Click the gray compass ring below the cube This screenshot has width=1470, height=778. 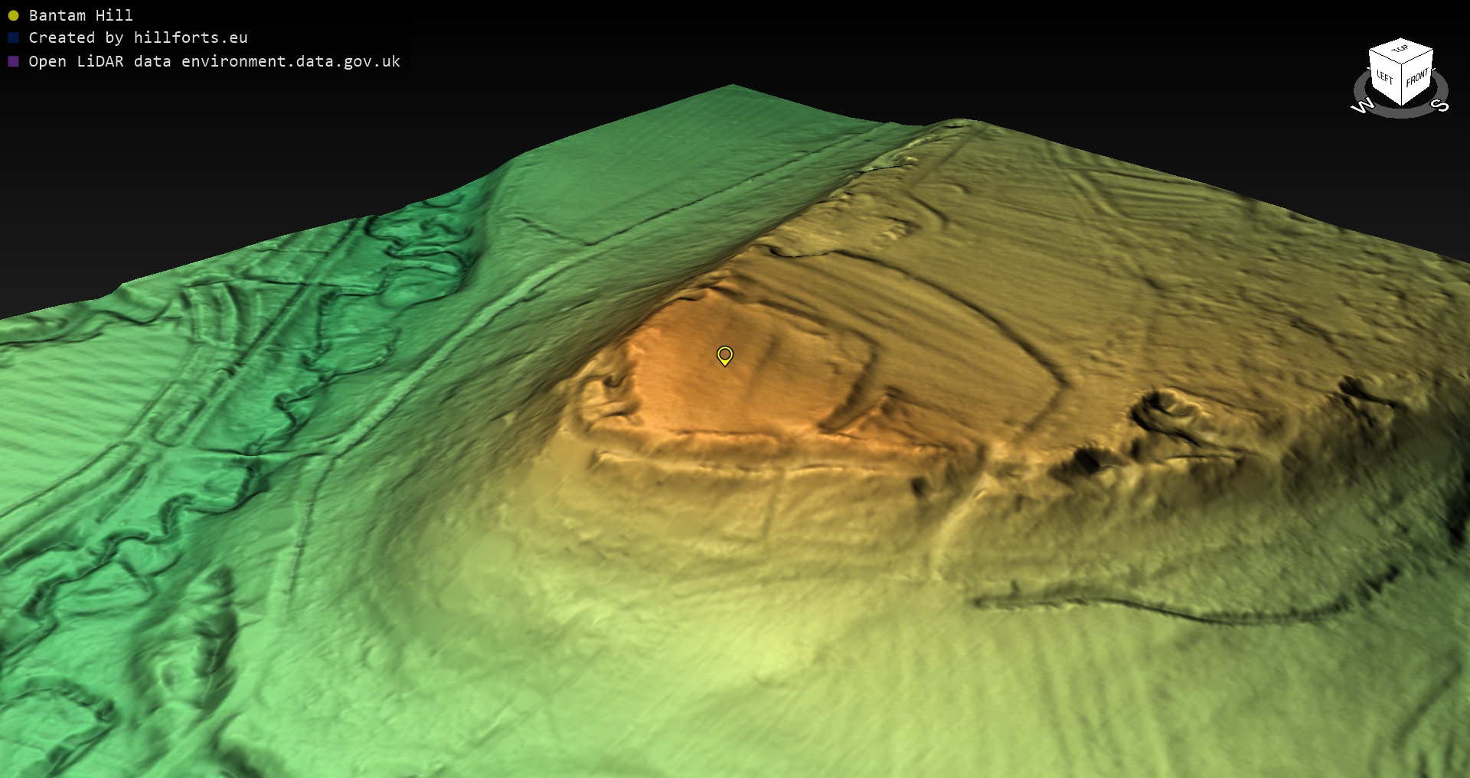click(x=1400, y=112)
